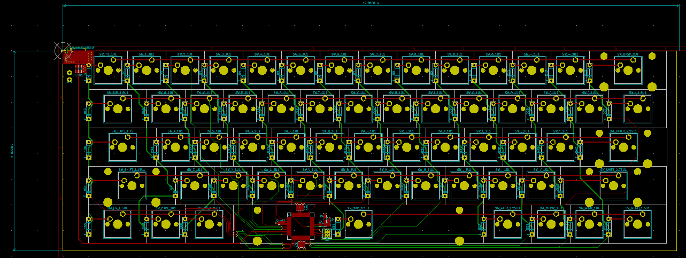Select the red square microcontroller chip
Screen dimensions: 686x258
pos(300,225)
